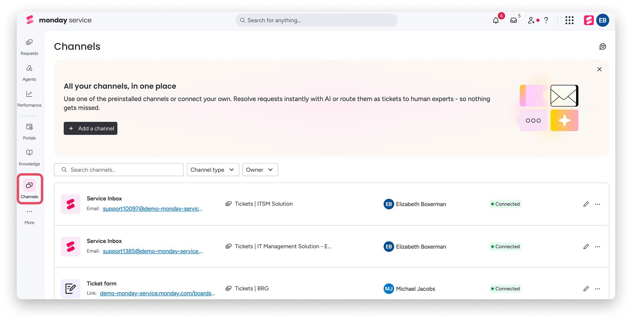Click the support1385 Service Inbox logo icon

tap(71, 247)
